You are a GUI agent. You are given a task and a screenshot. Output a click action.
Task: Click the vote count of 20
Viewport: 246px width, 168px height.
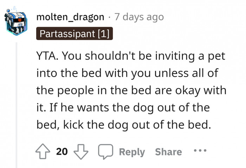click(x=62, y=152)
